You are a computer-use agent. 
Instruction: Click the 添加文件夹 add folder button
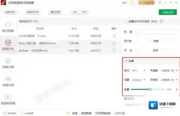click(x=33, y=12)
